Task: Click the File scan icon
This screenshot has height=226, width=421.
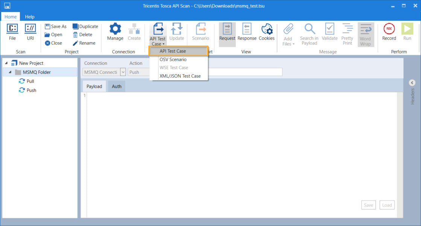Action: coord(12,29)
